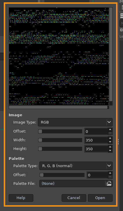Viewport: 123px width, 211px height.
Task: Click the Width slider track
Action: 60,140
